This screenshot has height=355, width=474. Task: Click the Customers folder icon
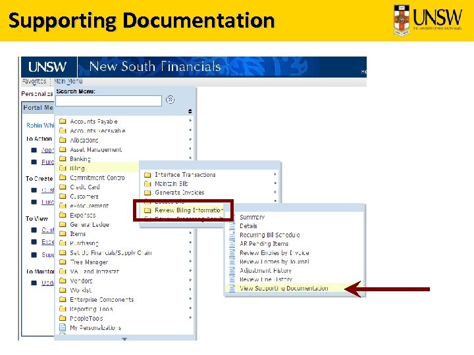click(63, 196)
